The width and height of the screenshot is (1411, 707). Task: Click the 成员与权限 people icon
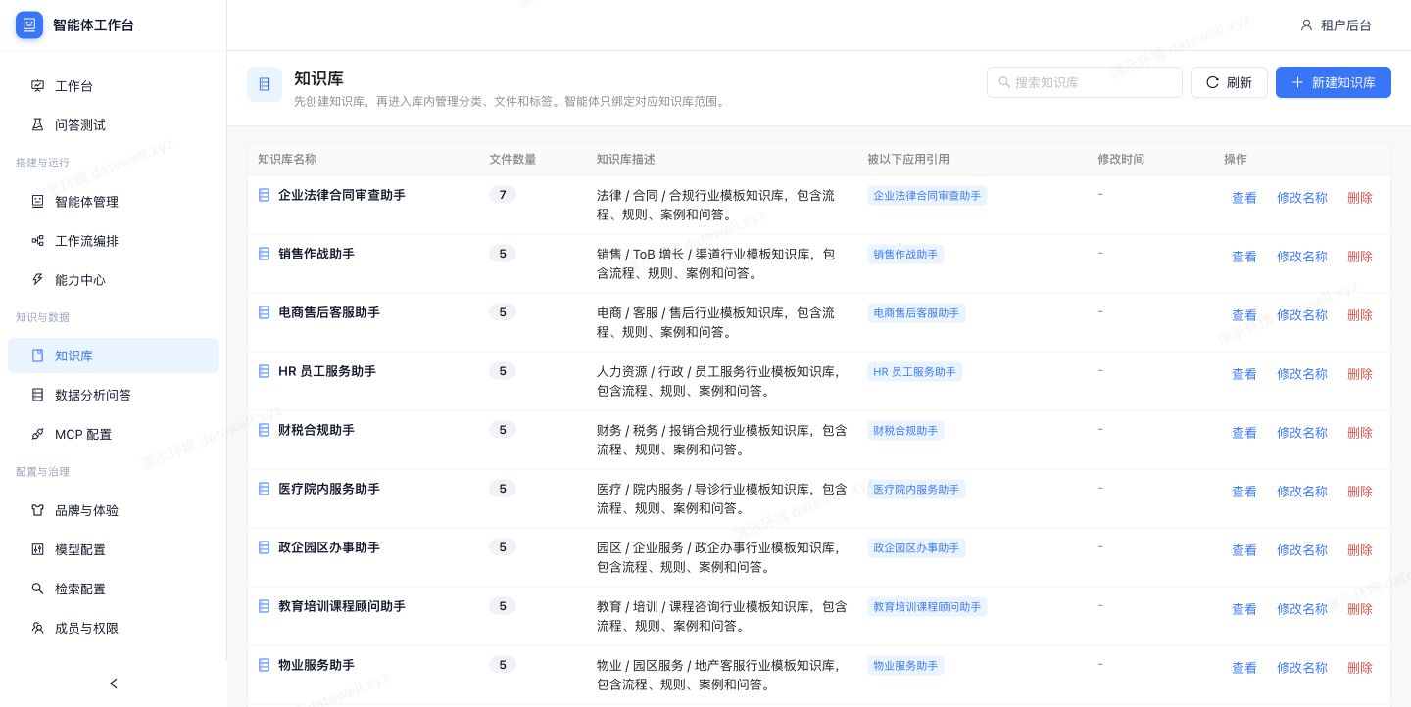[38, 628]
